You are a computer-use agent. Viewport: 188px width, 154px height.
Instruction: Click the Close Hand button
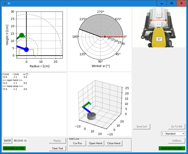113,143
